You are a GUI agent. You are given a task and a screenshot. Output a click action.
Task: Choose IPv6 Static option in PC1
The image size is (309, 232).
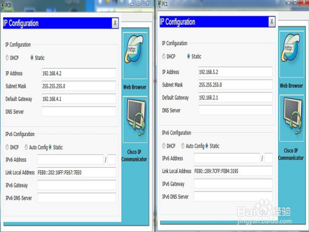tap(206, 146)
